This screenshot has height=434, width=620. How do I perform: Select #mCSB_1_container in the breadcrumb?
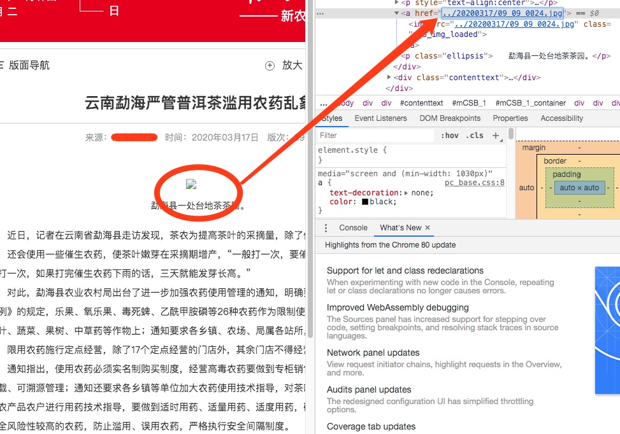tap(531, 103)
